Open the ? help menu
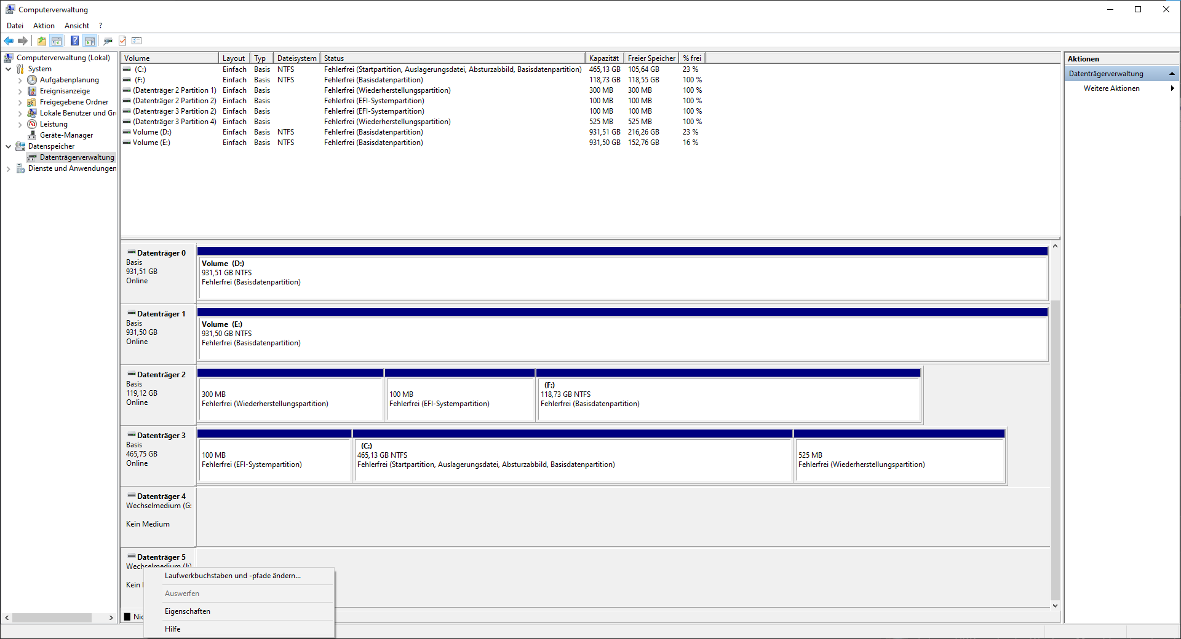 pyautogui.click(x=100, y=26)
